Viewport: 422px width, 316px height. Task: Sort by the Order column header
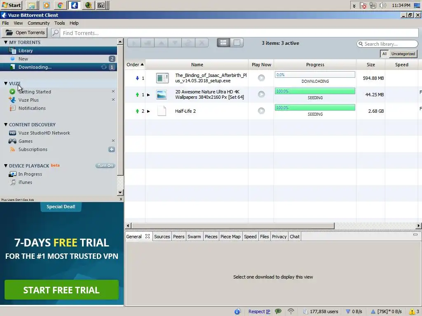[135, 65]
